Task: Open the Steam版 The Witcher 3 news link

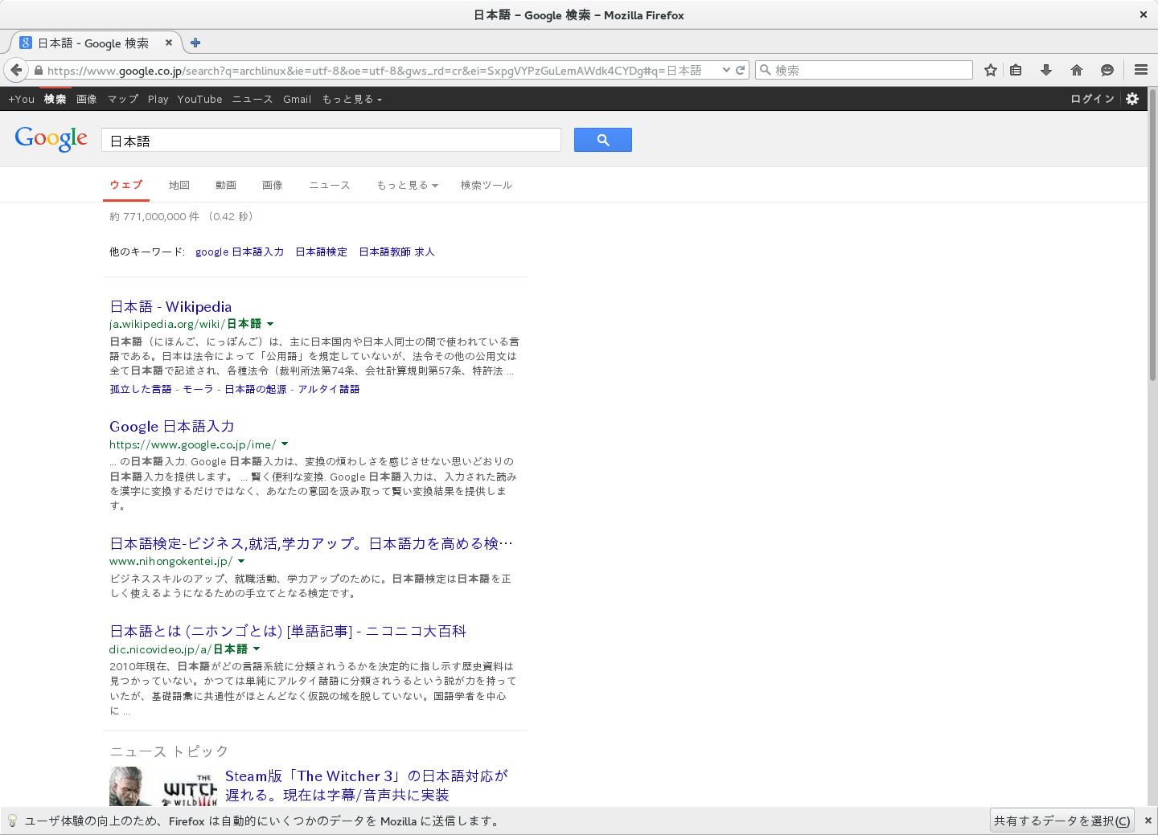Action: [367, 785]
